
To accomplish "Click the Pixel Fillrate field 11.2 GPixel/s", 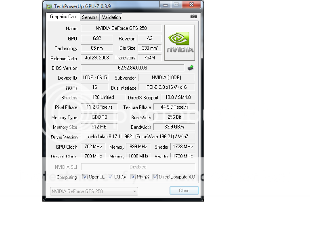I will (99, 107).
